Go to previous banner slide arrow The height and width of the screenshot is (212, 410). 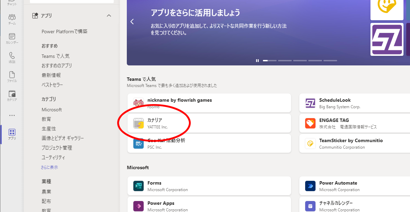(132, 22)
